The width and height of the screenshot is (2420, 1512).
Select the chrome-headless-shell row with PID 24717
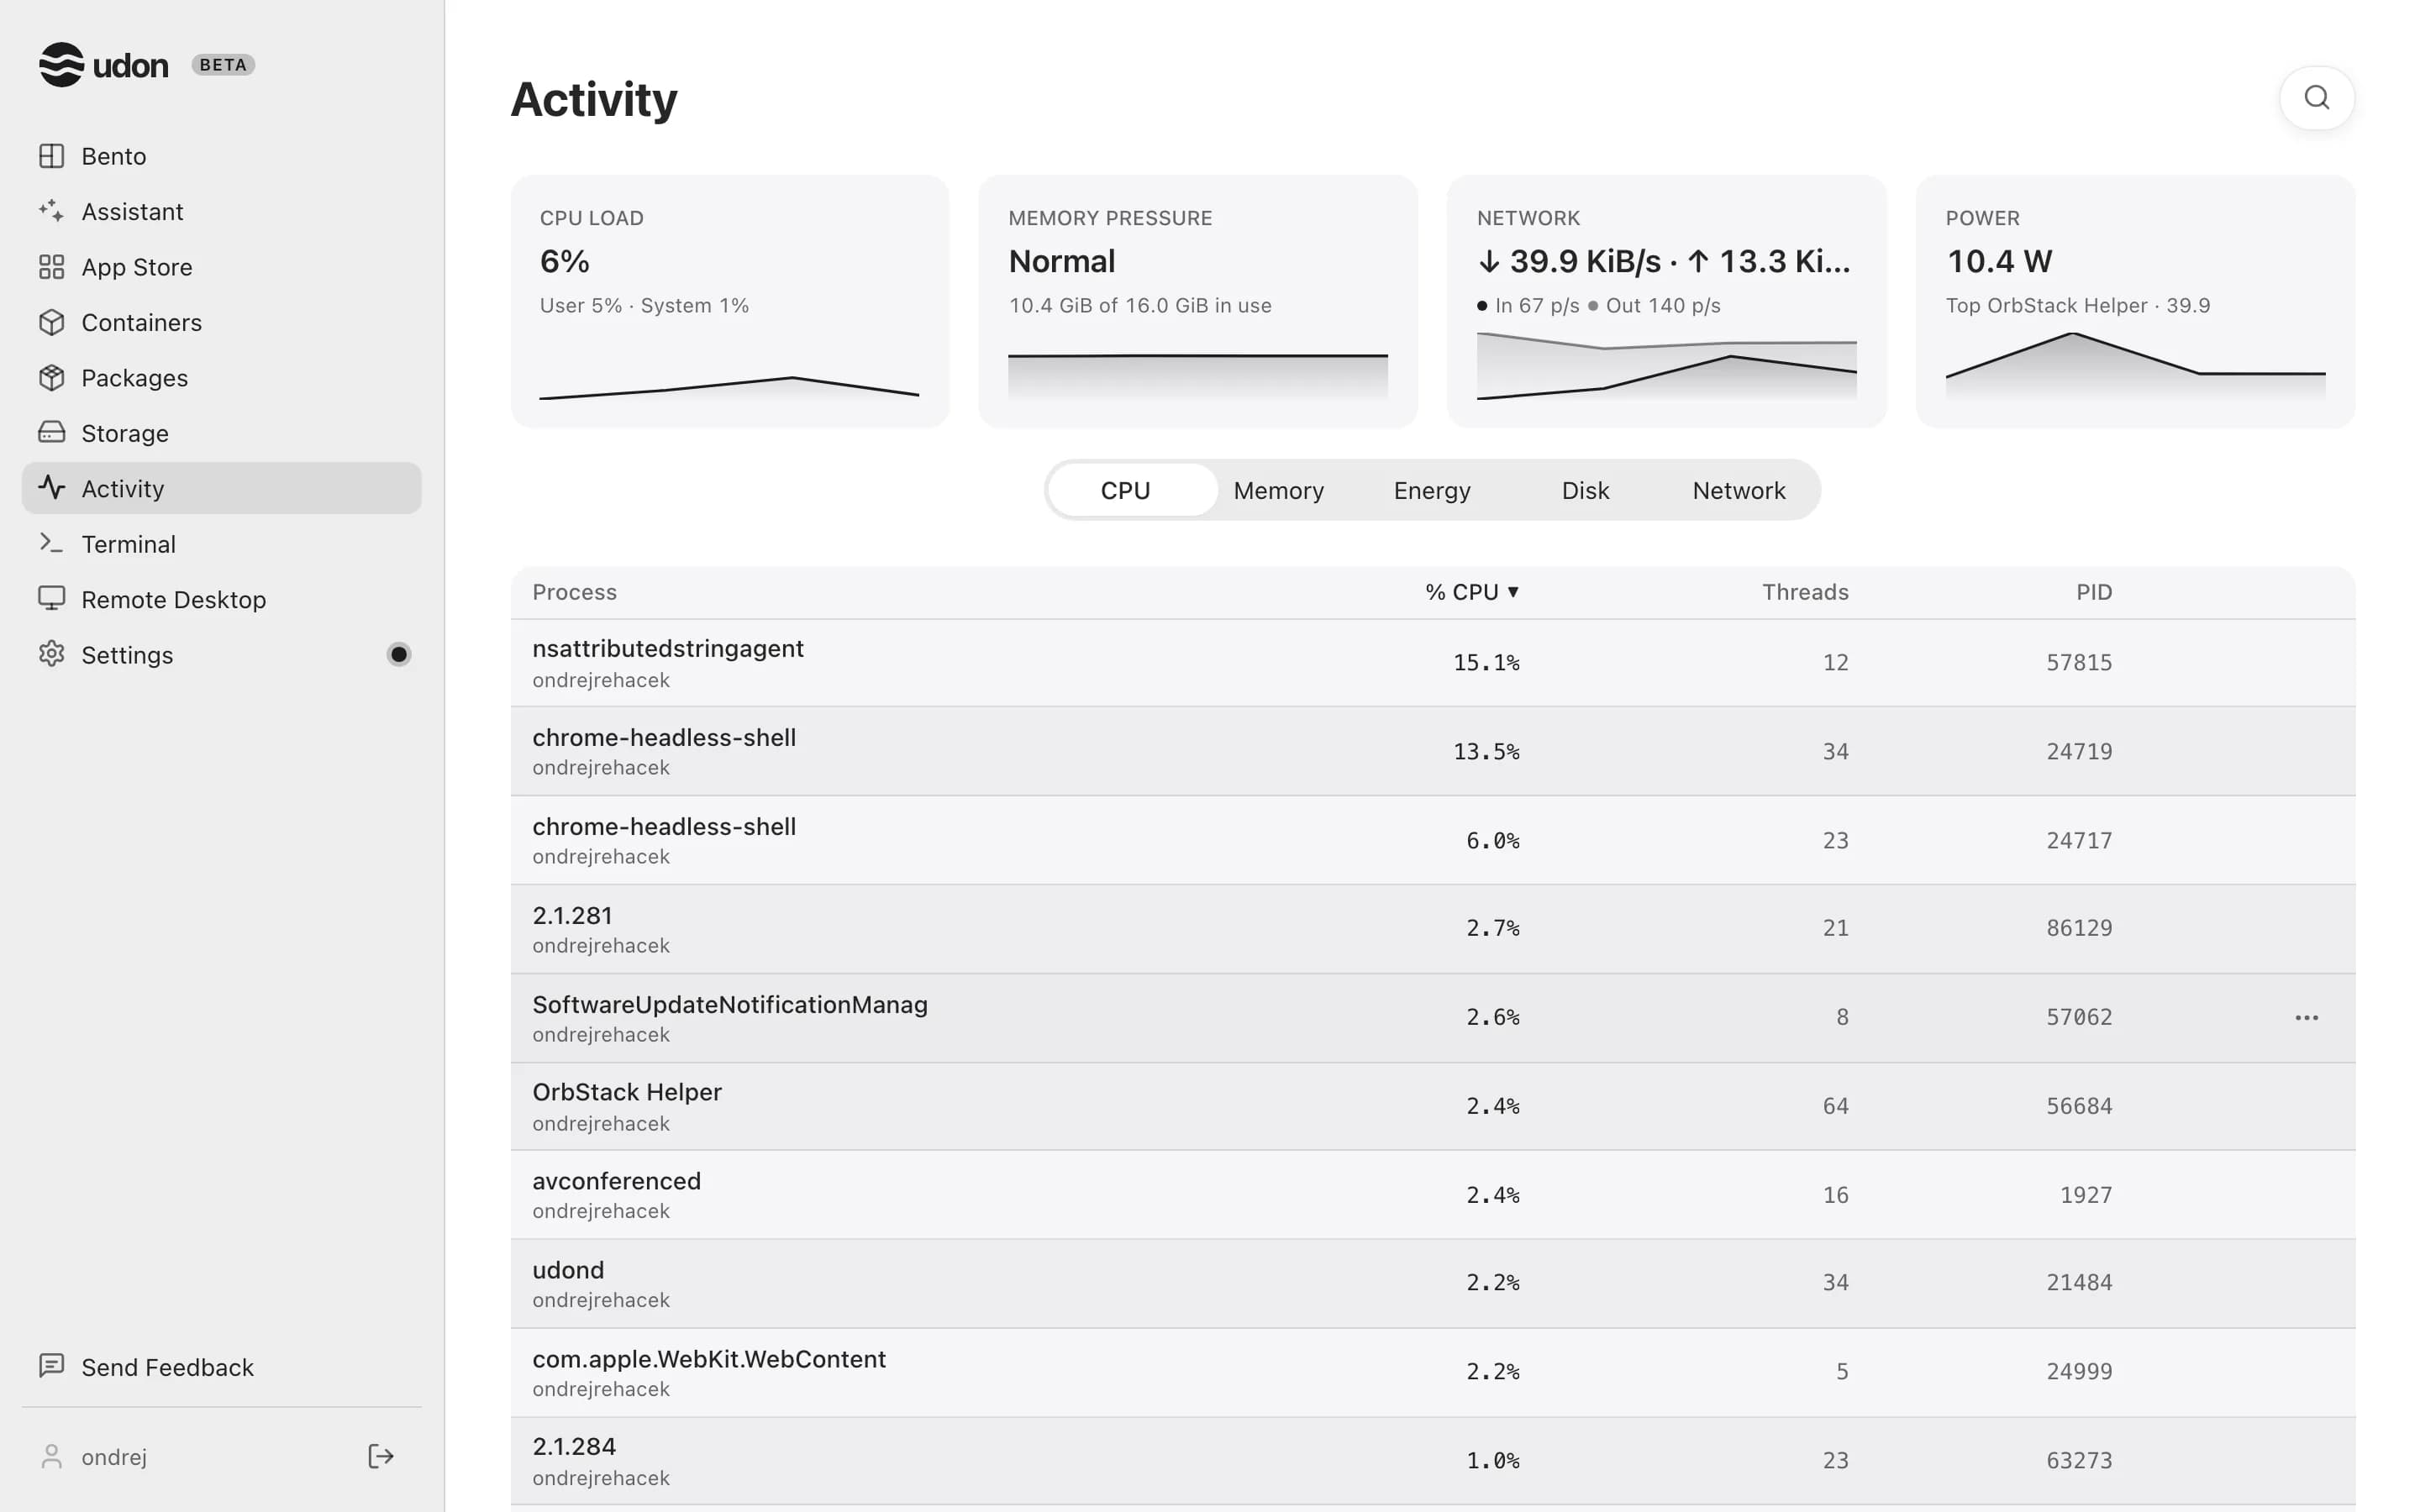click(1432, 840)
